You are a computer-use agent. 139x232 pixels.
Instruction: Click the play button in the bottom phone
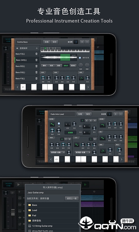point(19,184)
